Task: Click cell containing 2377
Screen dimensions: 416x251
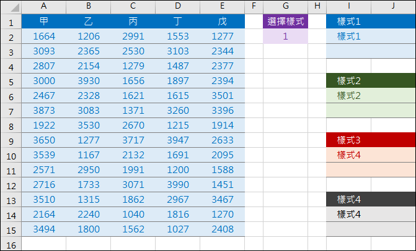Action: click(223, 66)
